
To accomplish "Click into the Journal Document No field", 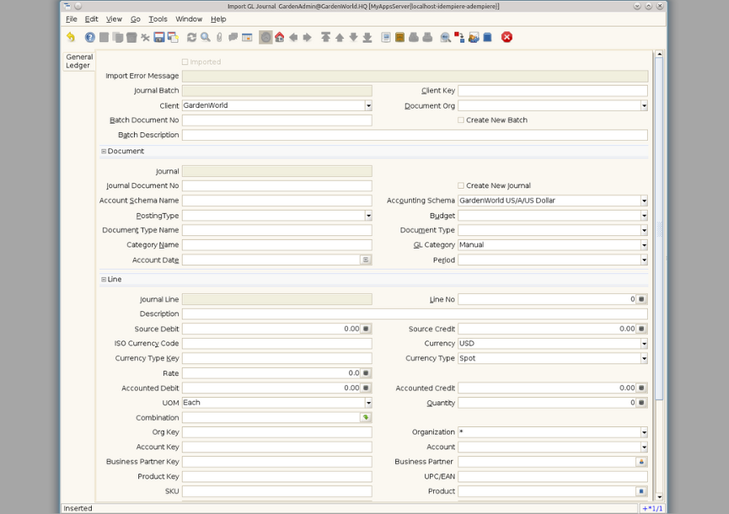I will 277,186.
